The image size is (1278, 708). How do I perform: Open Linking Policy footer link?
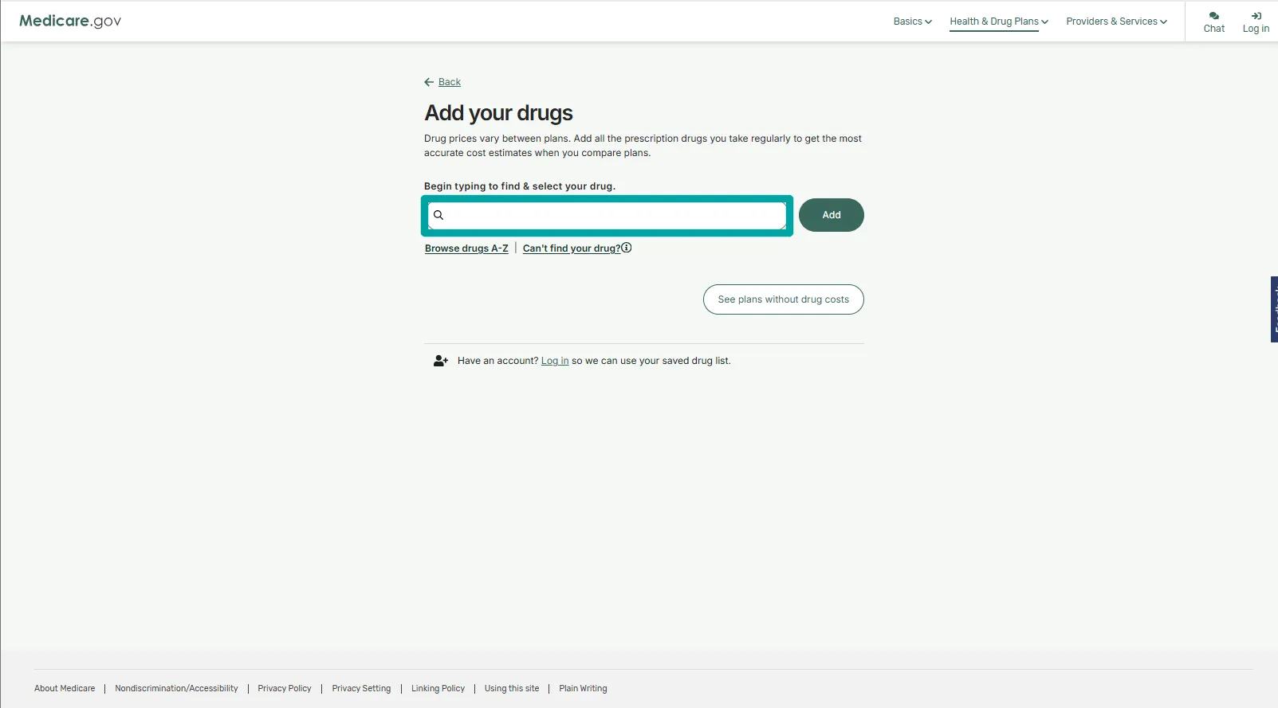(x=438, y=689)
